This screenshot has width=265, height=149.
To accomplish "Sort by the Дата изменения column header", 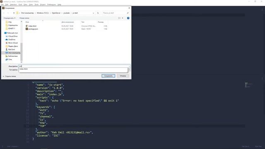I will click(67, 22).
